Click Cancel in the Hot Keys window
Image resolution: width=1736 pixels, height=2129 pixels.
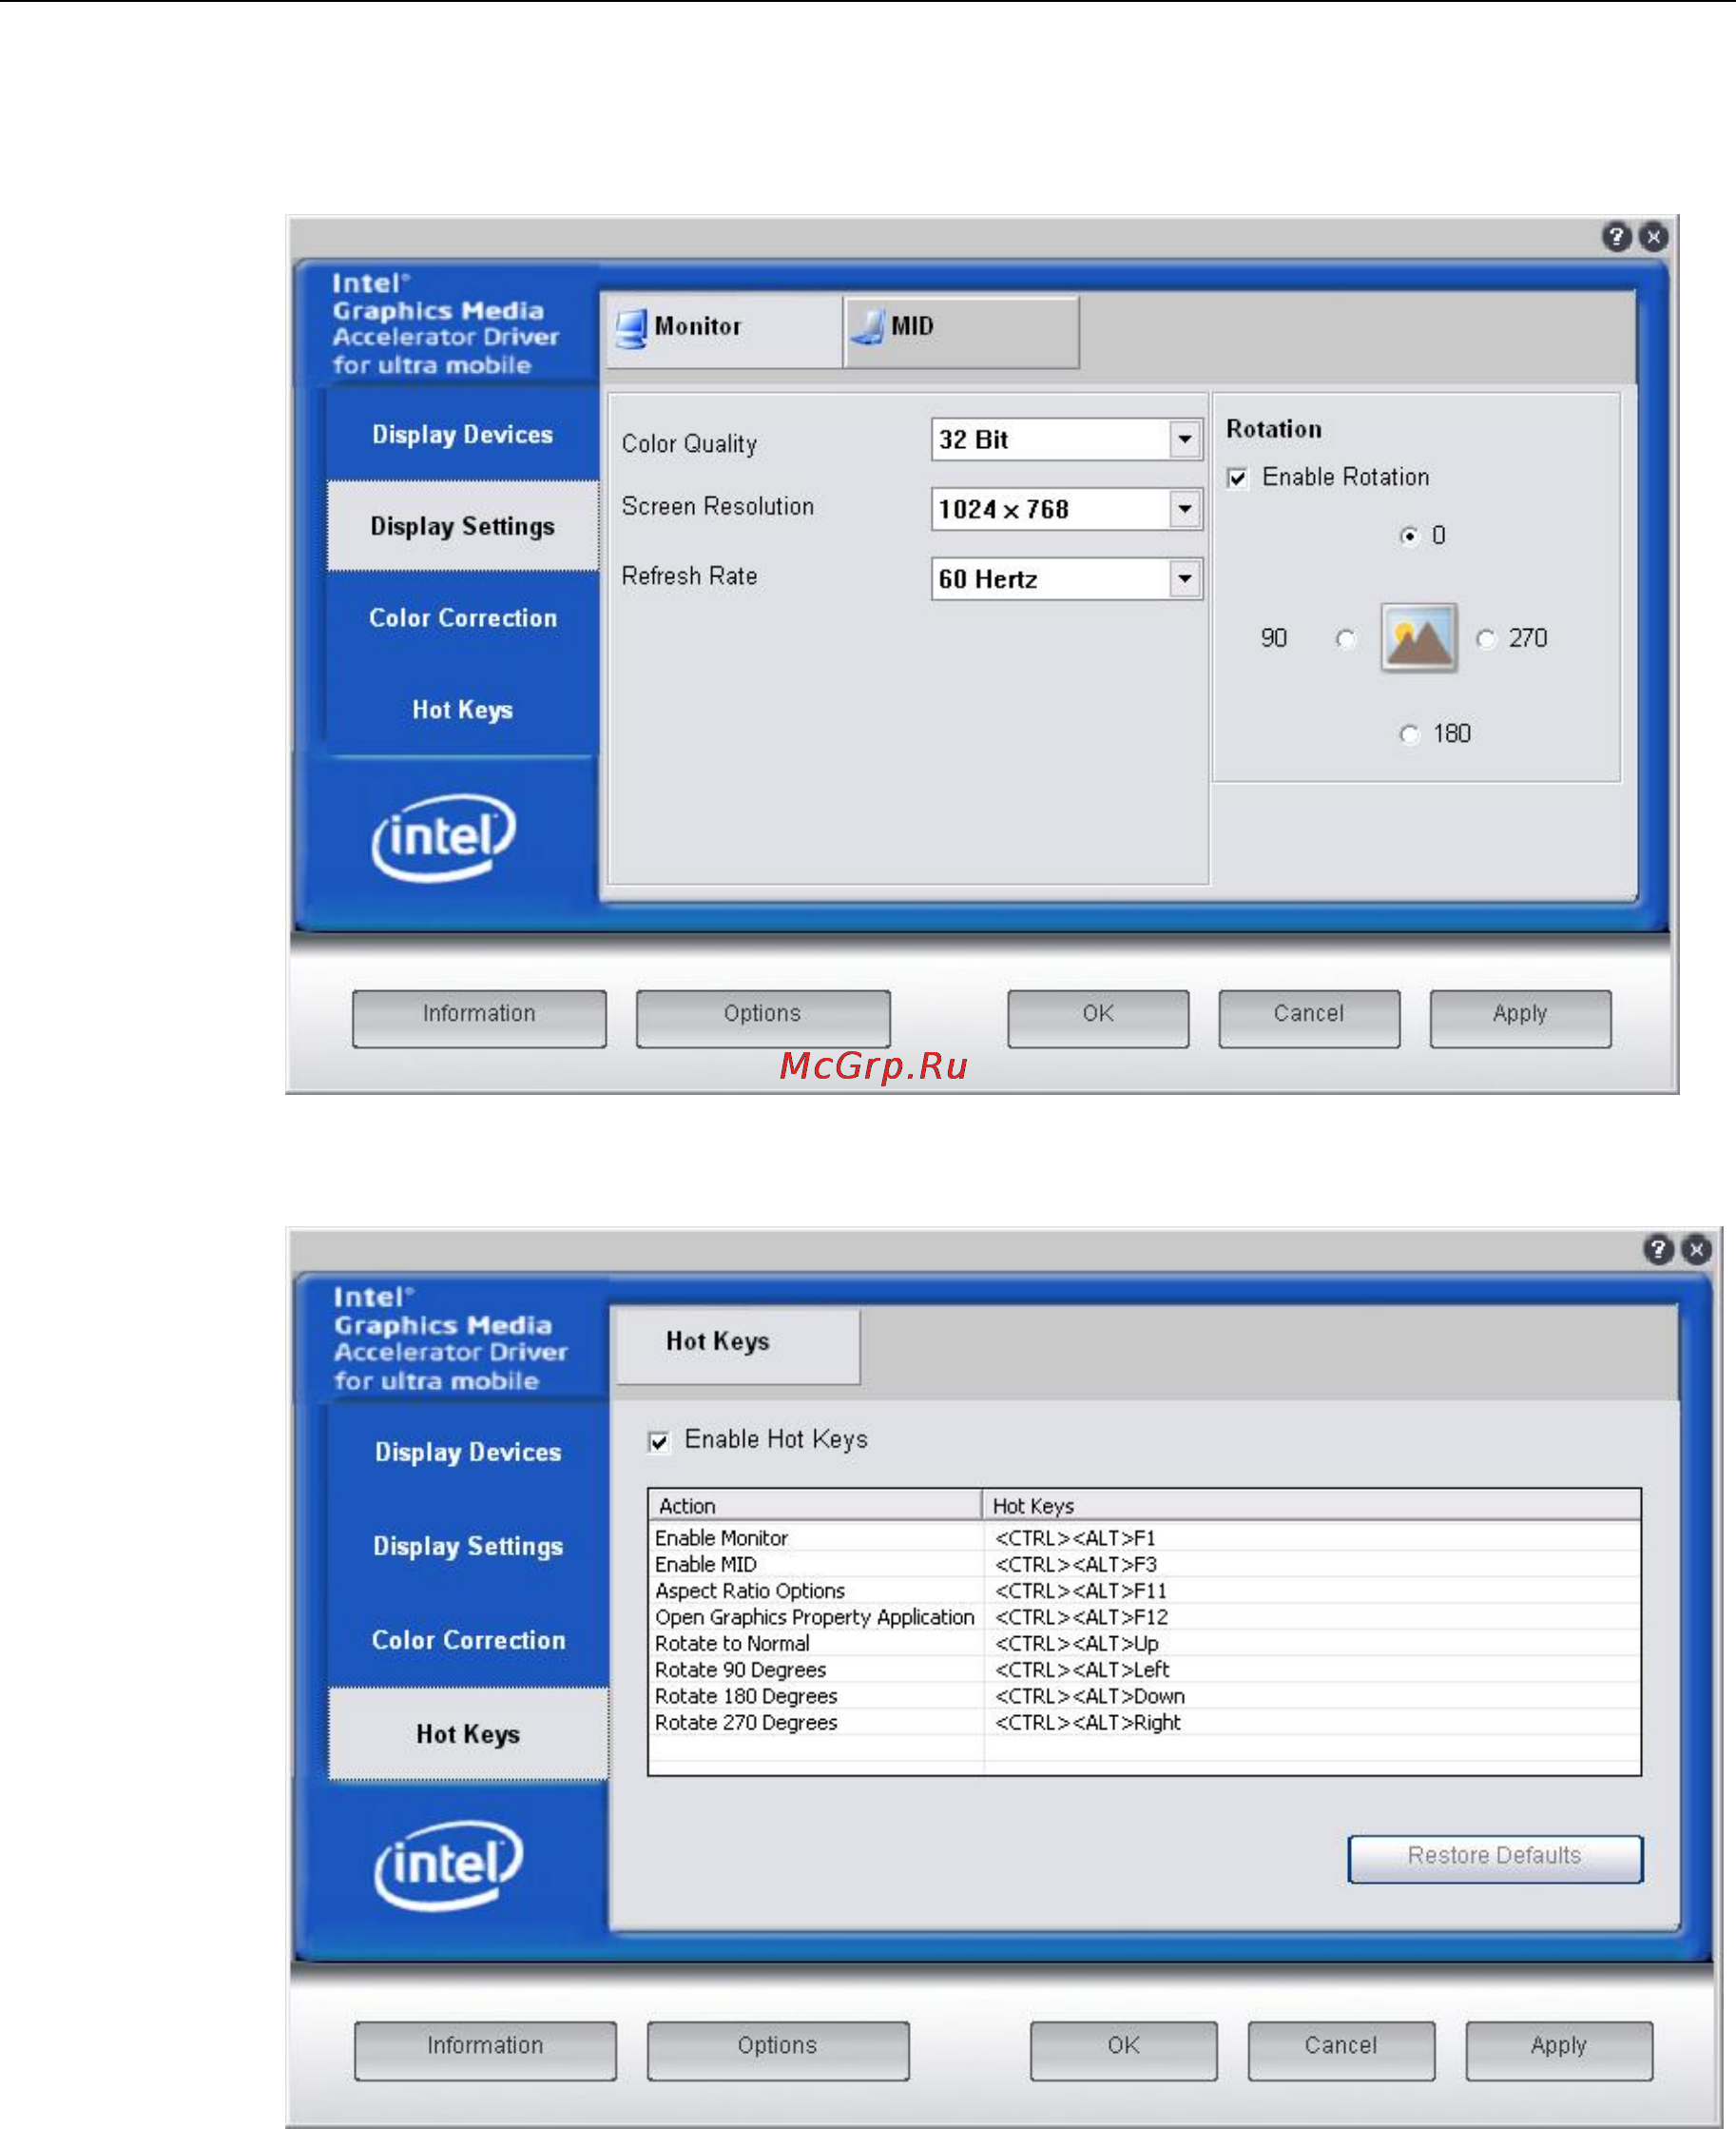click(1341, 2051)
